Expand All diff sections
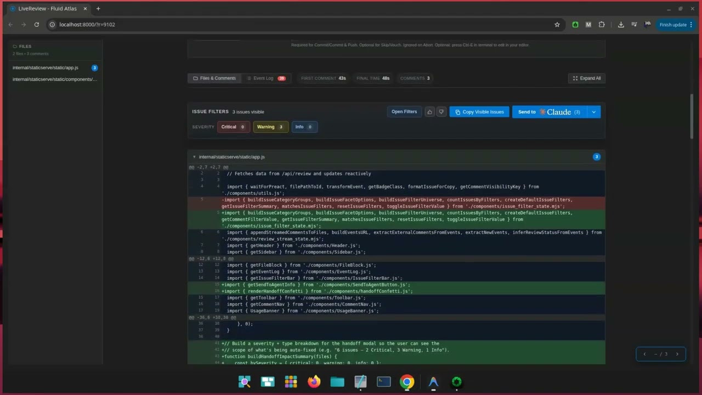The height and width of the screenshot is (395, 702). [587, 78]
